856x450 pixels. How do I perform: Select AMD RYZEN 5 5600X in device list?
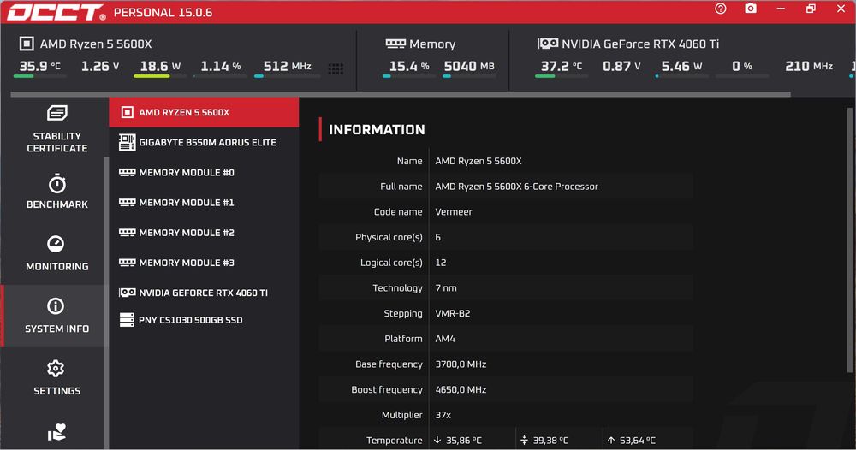[205, 112]
